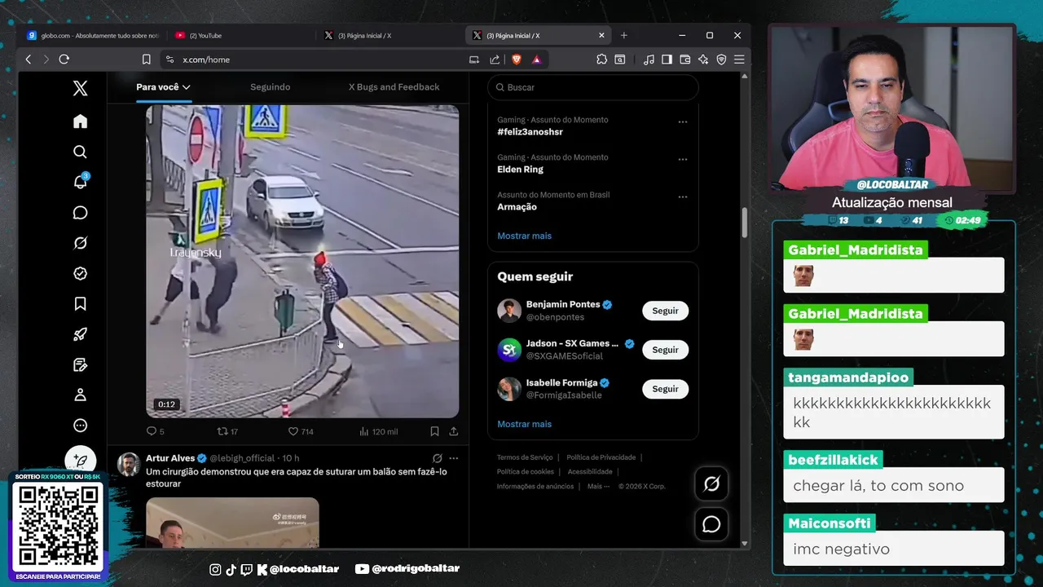Open More circle-dots icon in sidebar
Viewport: 1043px width, 587px height.
coord(80,426)
